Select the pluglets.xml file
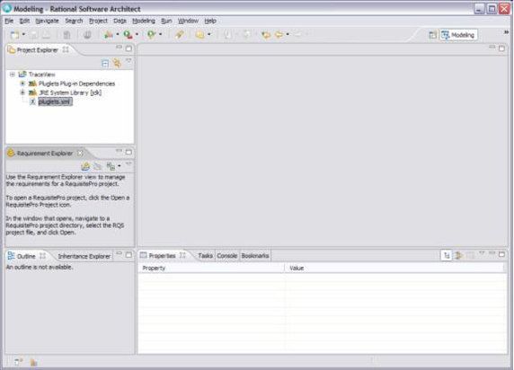Screen dimensions: 514x370 click(55, 101)
